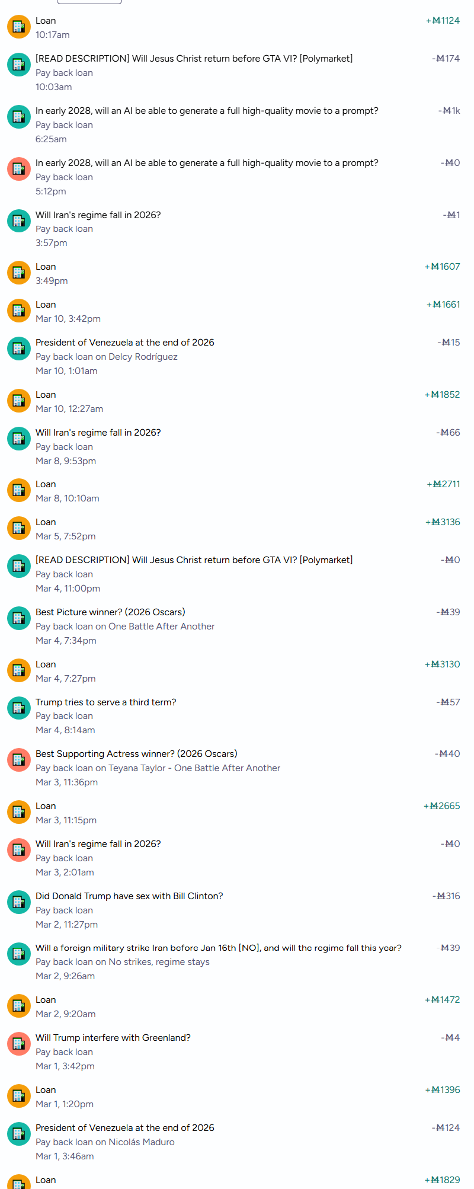Viewport: 474px width, 1189px height.
Task: Click the bank icon next to the 3:49pm loan
Action: (18, 273)
